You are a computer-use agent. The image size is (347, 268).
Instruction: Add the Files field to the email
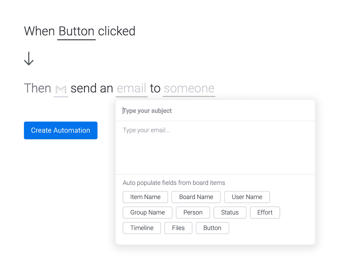pos(178,228)
